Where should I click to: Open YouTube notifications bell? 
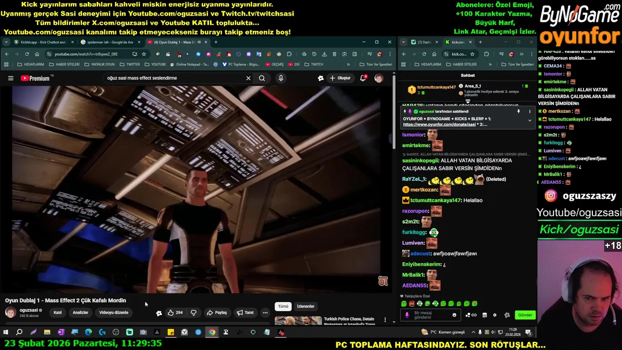pos(363,78)
